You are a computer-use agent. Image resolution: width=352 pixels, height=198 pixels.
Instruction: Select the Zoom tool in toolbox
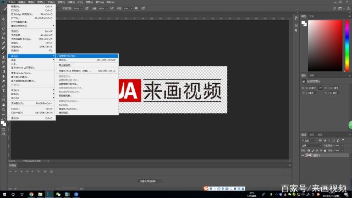[3, 109]
